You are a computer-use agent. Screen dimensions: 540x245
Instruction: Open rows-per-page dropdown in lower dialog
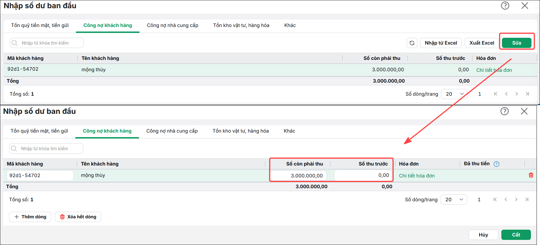click(454, 200)
